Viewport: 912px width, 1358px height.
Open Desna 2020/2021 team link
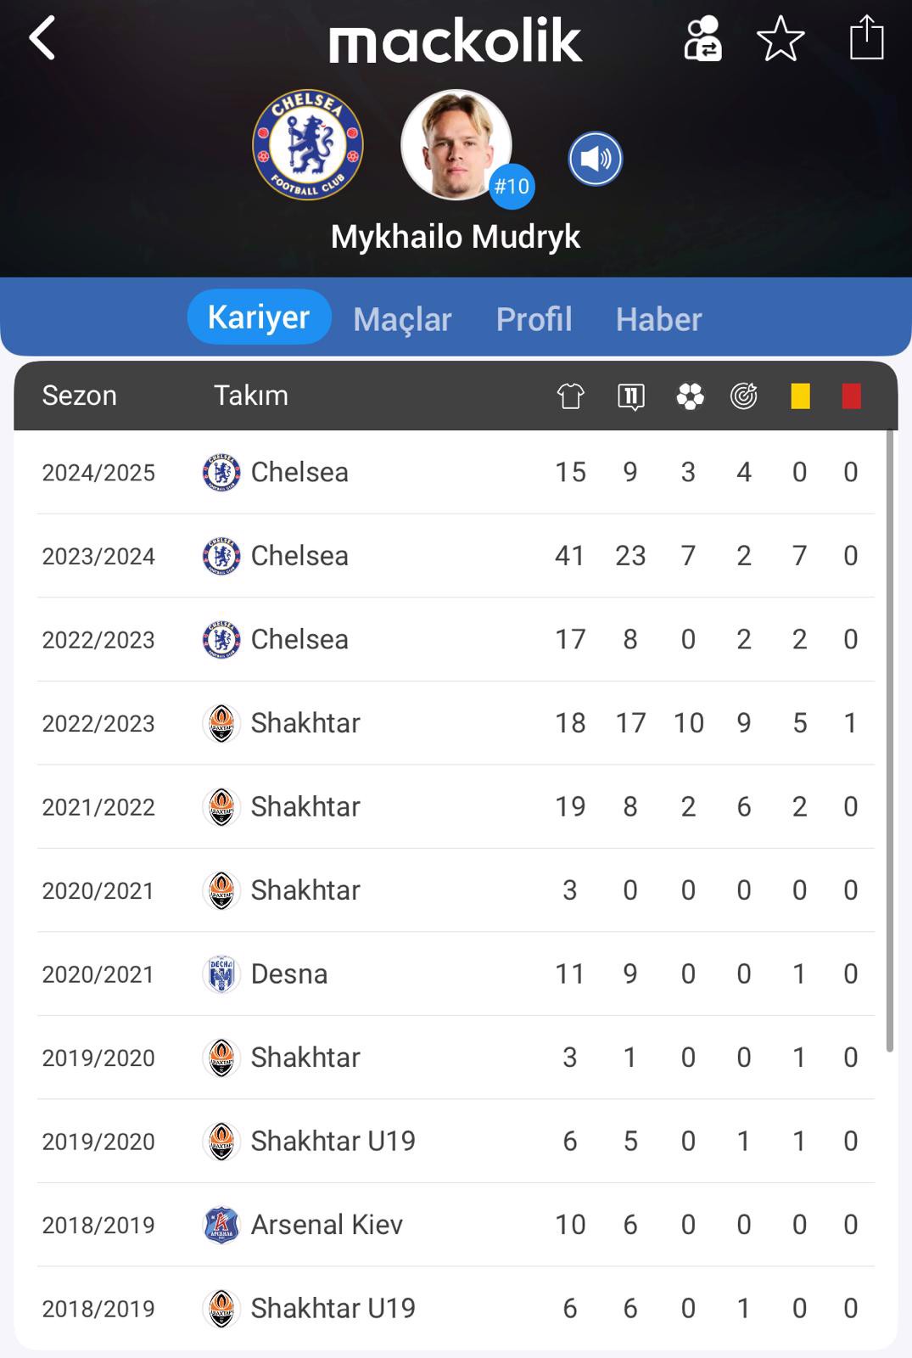click(288, 974)
